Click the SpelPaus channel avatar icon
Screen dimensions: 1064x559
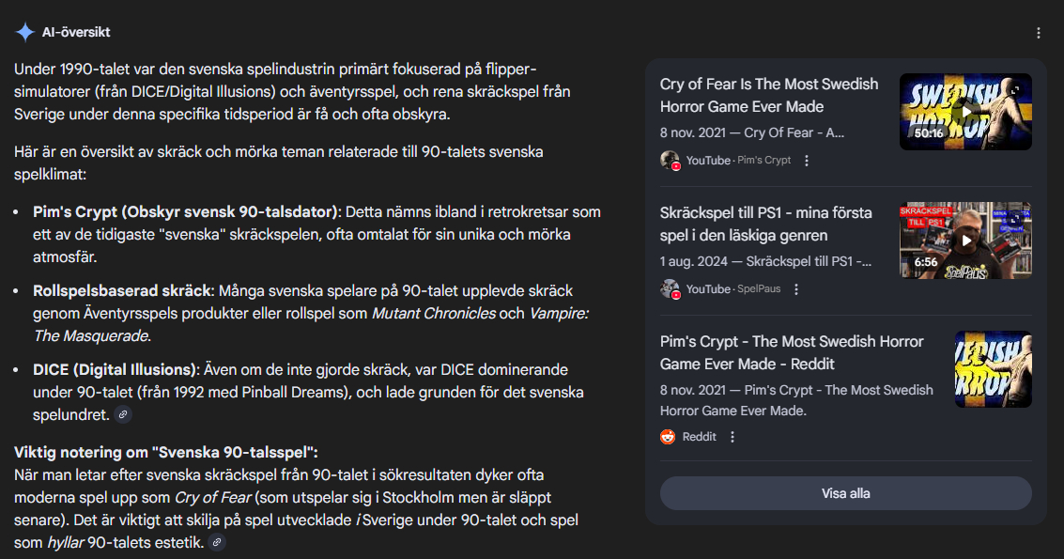coord(670,289)
